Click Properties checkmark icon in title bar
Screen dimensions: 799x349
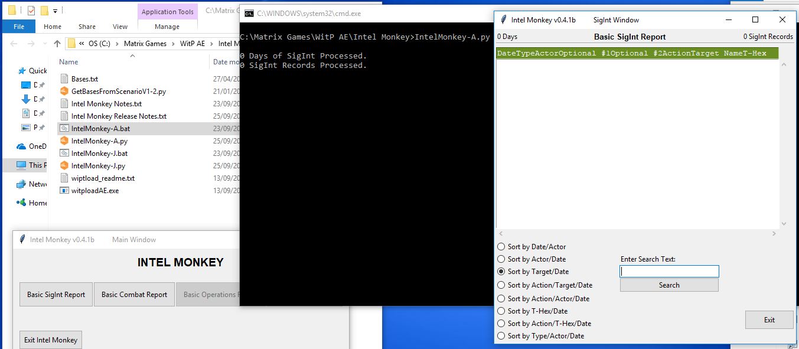[31, 10]
